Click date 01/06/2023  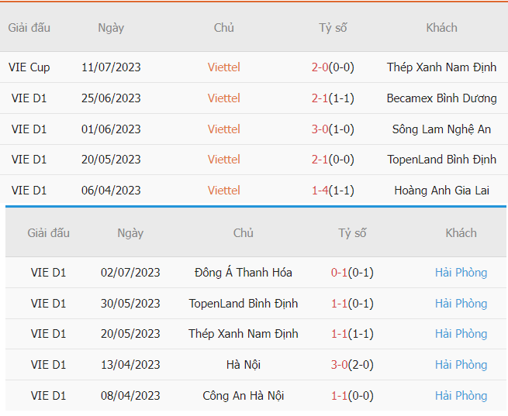[111, 129]
